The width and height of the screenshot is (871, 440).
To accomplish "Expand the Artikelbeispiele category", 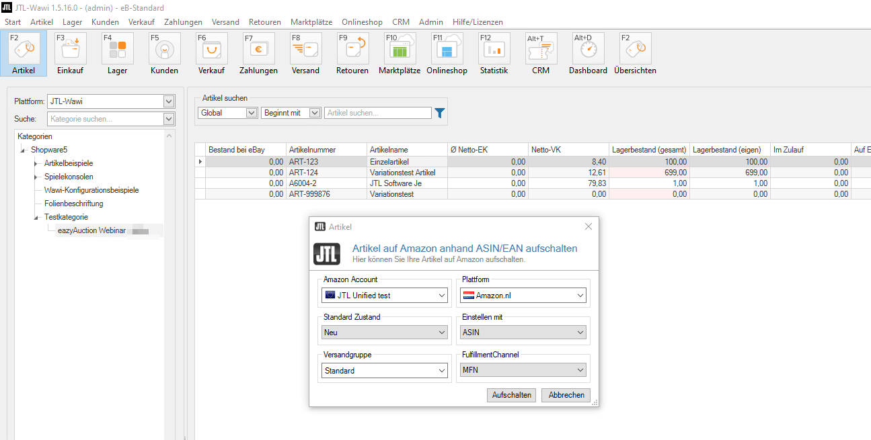I will [x=36, y=163].
